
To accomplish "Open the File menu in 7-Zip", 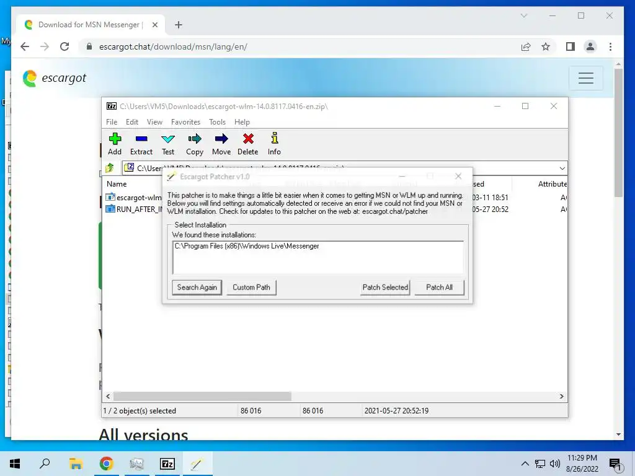I will (x=112, y=122).
